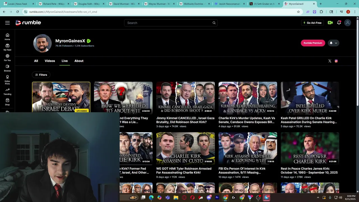Screen dimensions: 359x202
Task: Switch to the All tab
Action: (36, 61)
